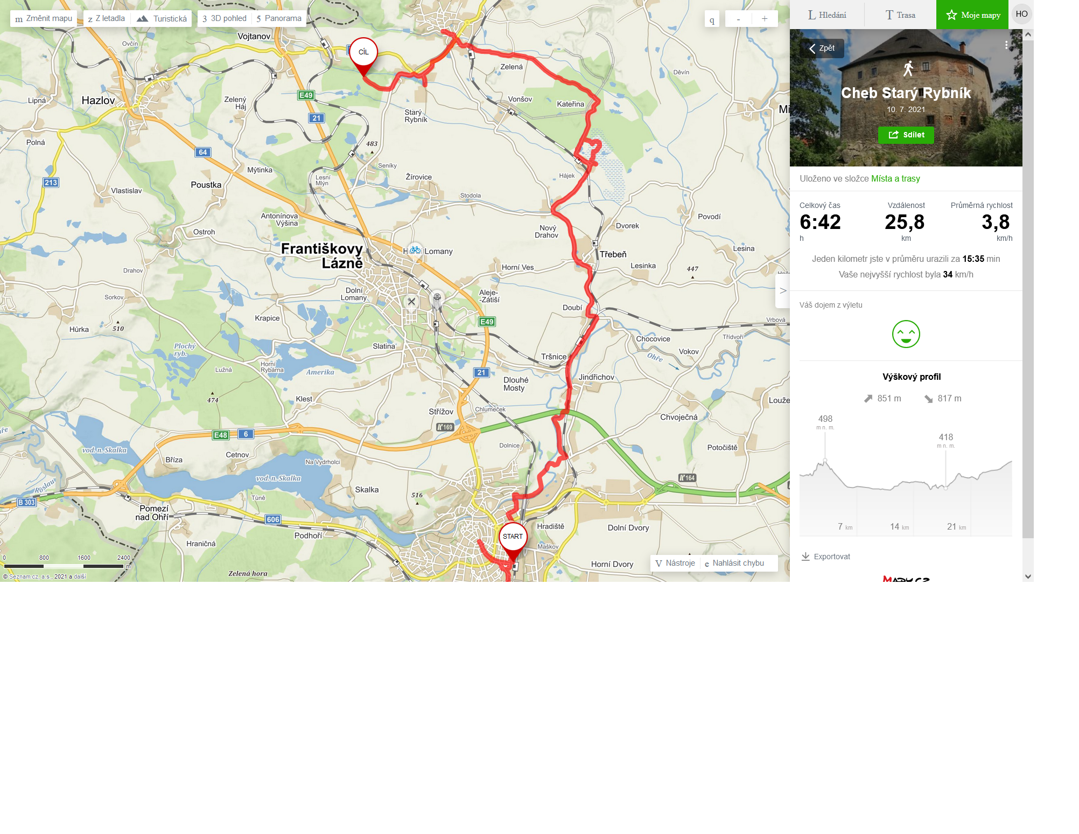Open the Hledání tab
The width and height of the screenshot is (1079, 834).
pos(827,15)
